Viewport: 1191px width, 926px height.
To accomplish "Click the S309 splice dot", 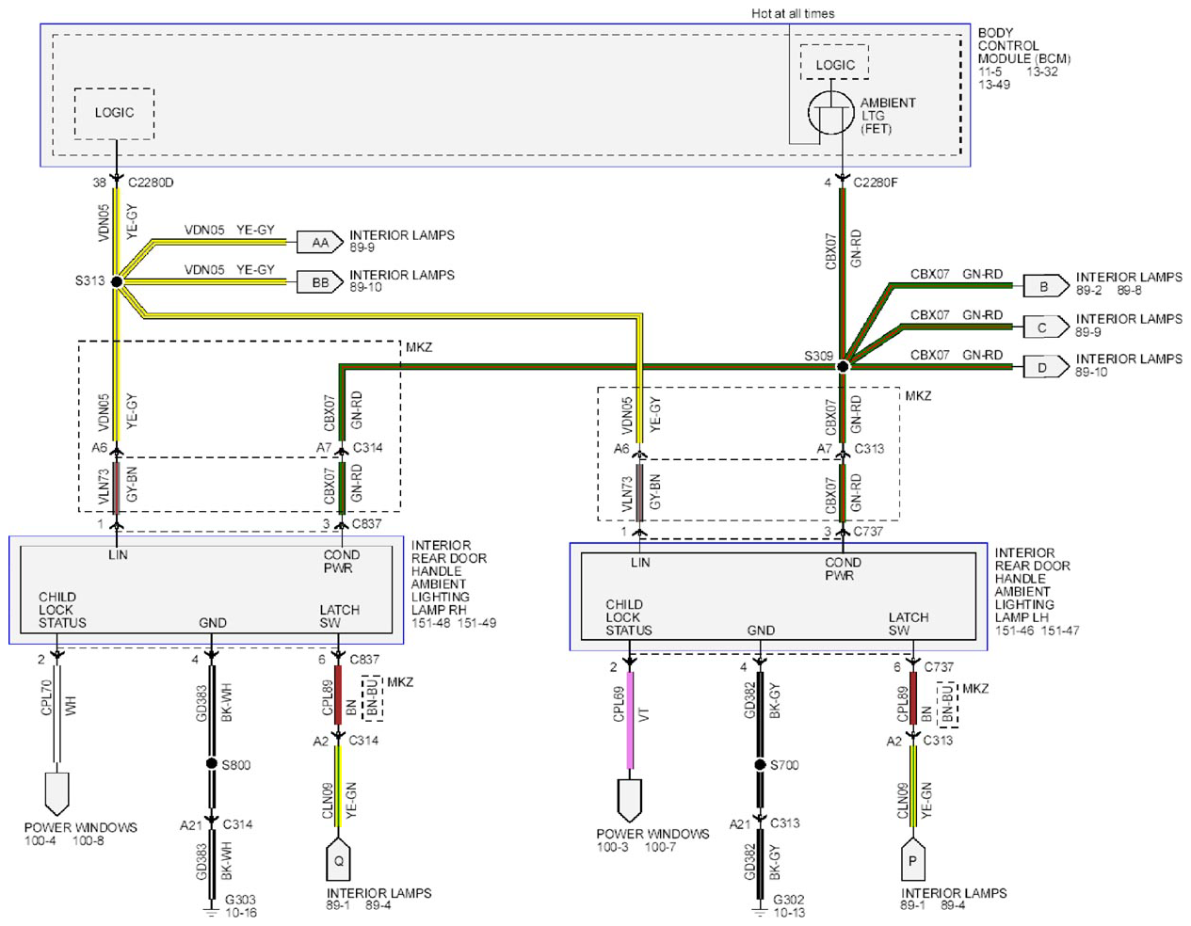I will [x=843, y=366].
